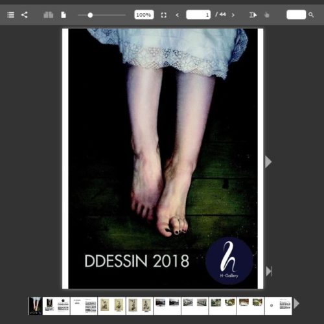Toggle fullscreen mode
The height and width of the screenshot is (324, 324).
pyautogui.click(x=164, y=15)
